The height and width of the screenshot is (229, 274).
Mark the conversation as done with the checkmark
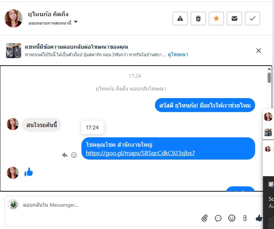253,18
